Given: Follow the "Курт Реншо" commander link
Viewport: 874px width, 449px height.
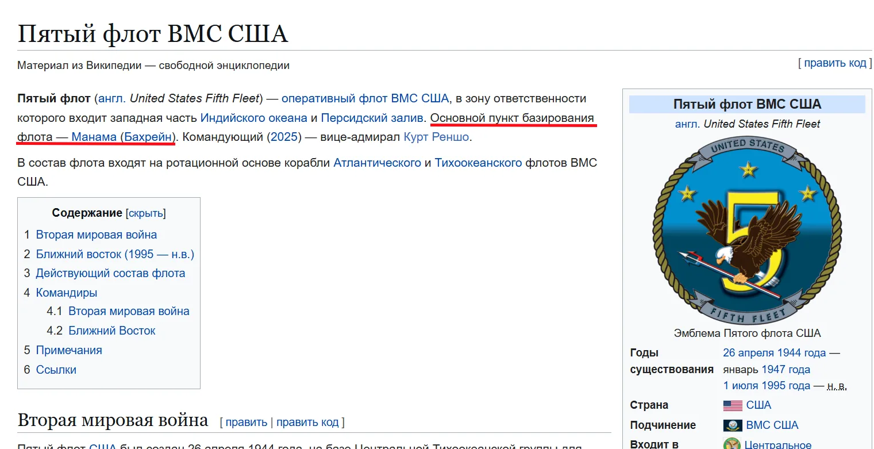Looking at the screenshot, I should tap(436, 137).
